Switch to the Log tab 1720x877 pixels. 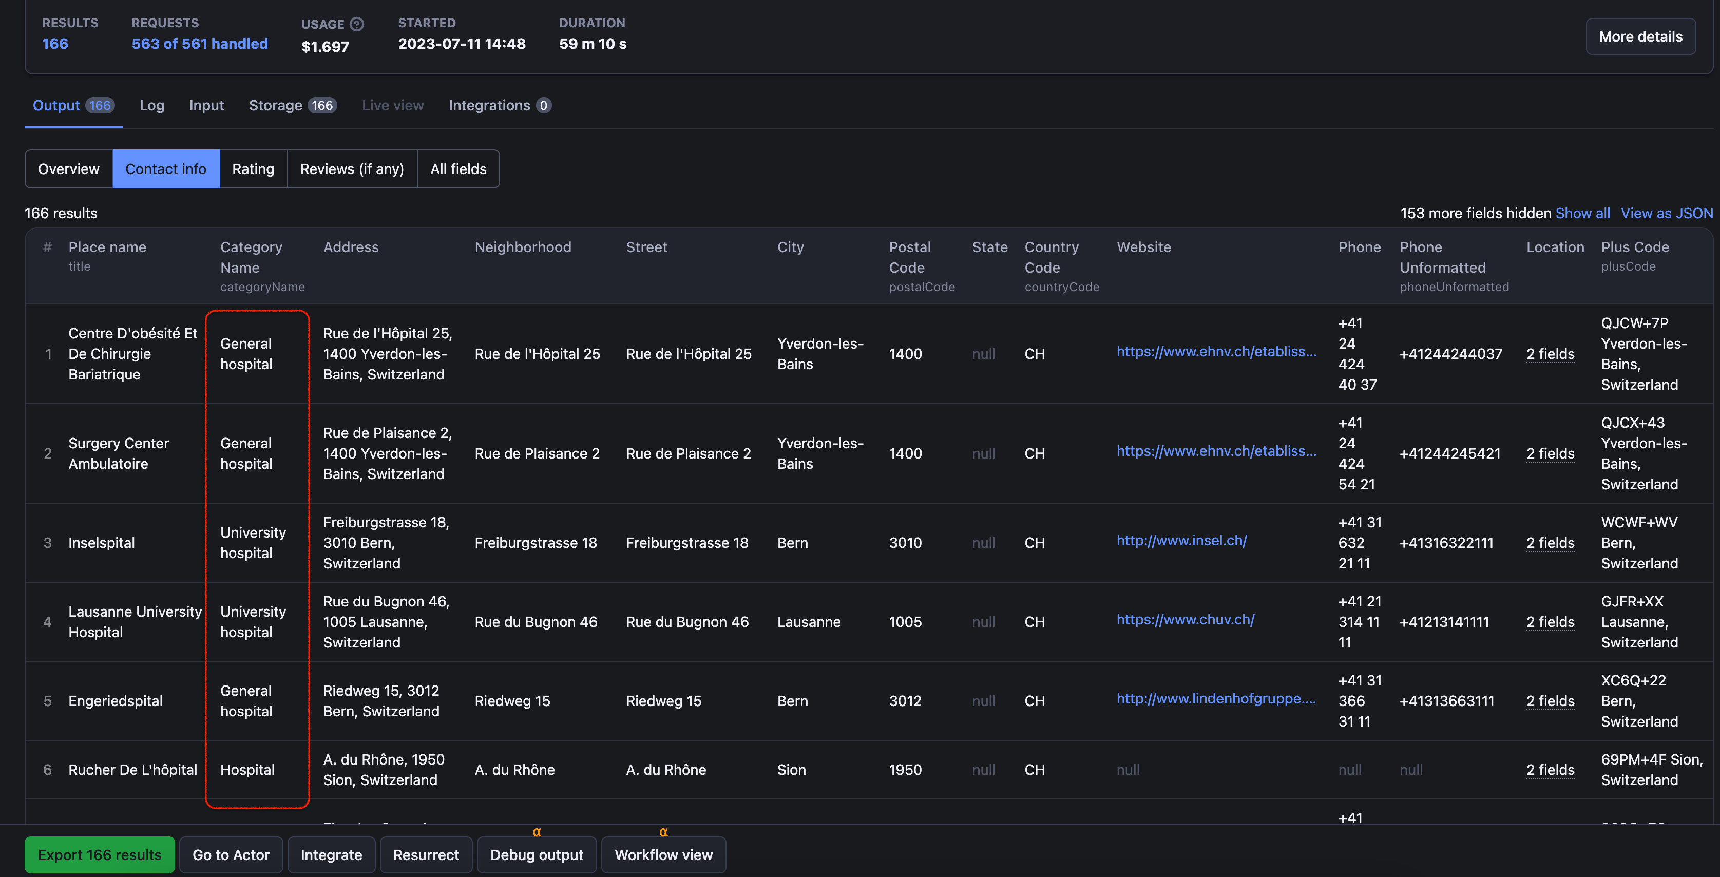click(x=151, y=106)
